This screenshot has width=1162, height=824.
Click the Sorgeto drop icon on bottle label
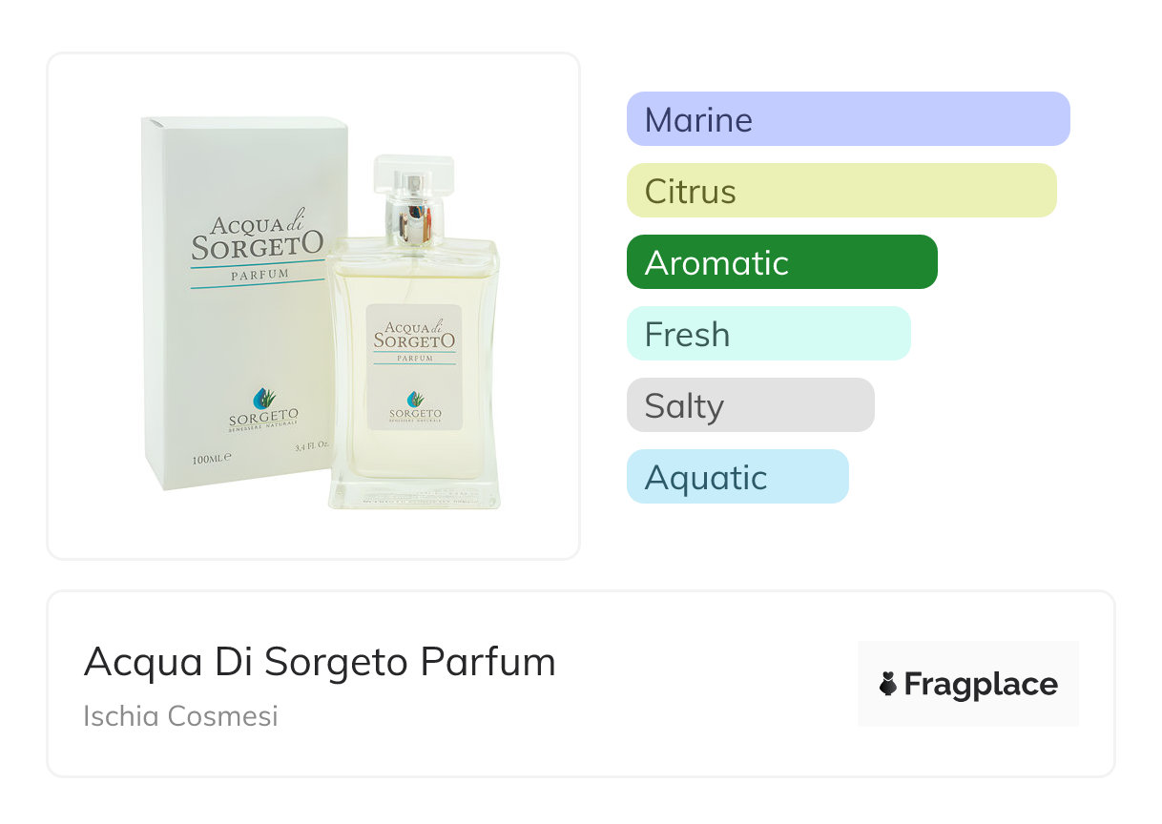tap(415, 399)
